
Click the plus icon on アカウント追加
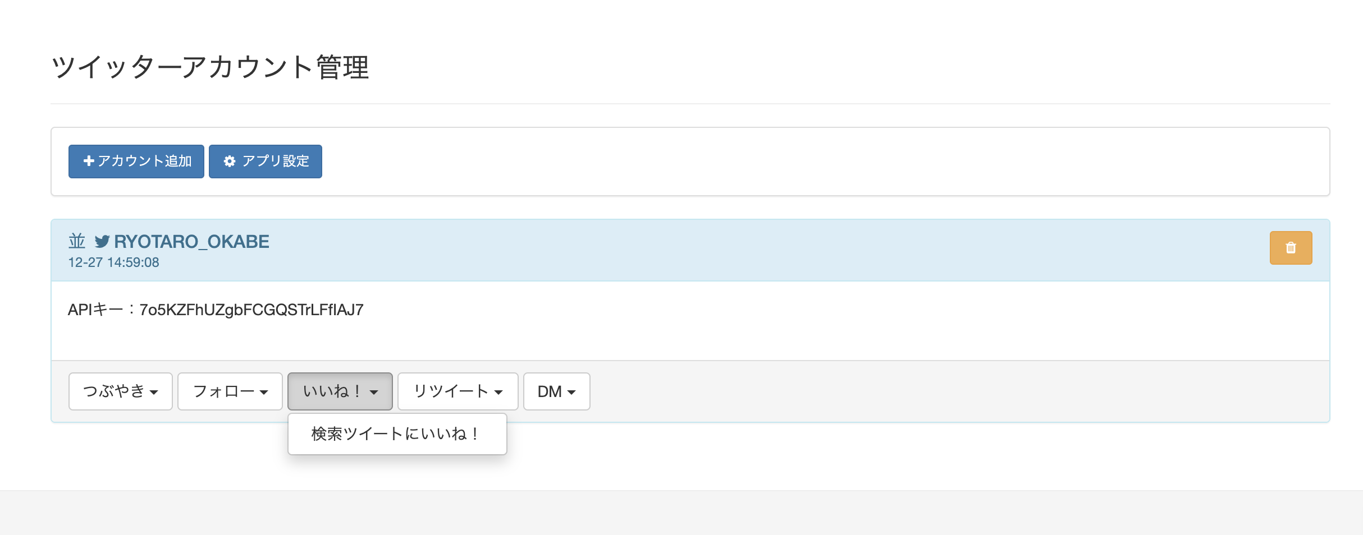click(89, 161)
